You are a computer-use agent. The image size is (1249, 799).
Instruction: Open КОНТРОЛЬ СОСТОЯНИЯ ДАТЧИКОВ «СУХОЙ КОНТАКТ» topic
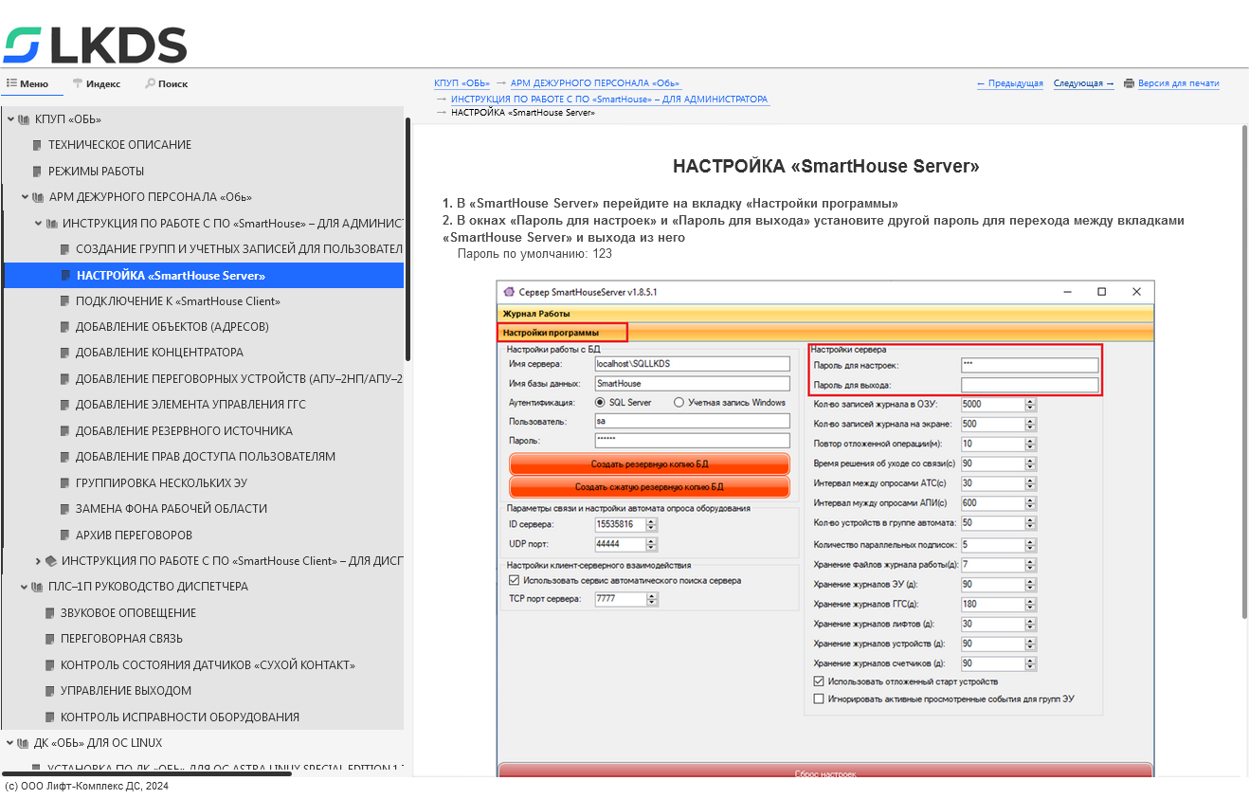coord(208,665)
